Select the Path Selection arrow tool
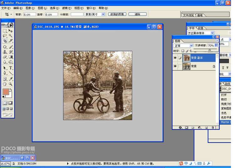The width and height of the screenshot is (235, 168). tap(5, 68)
